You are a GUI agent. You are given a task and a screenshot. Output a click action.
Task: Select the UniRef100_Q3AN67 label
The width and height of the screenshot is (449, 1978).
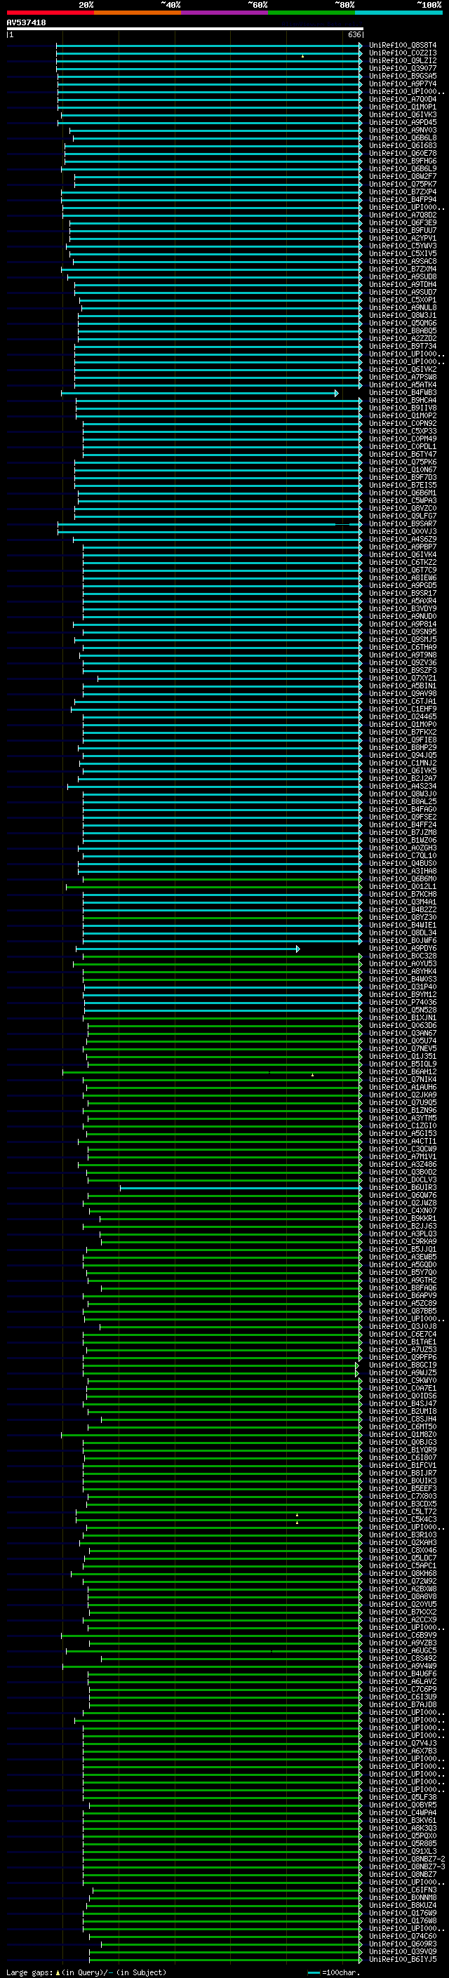pyautogui.click(x=403, y=1034)
